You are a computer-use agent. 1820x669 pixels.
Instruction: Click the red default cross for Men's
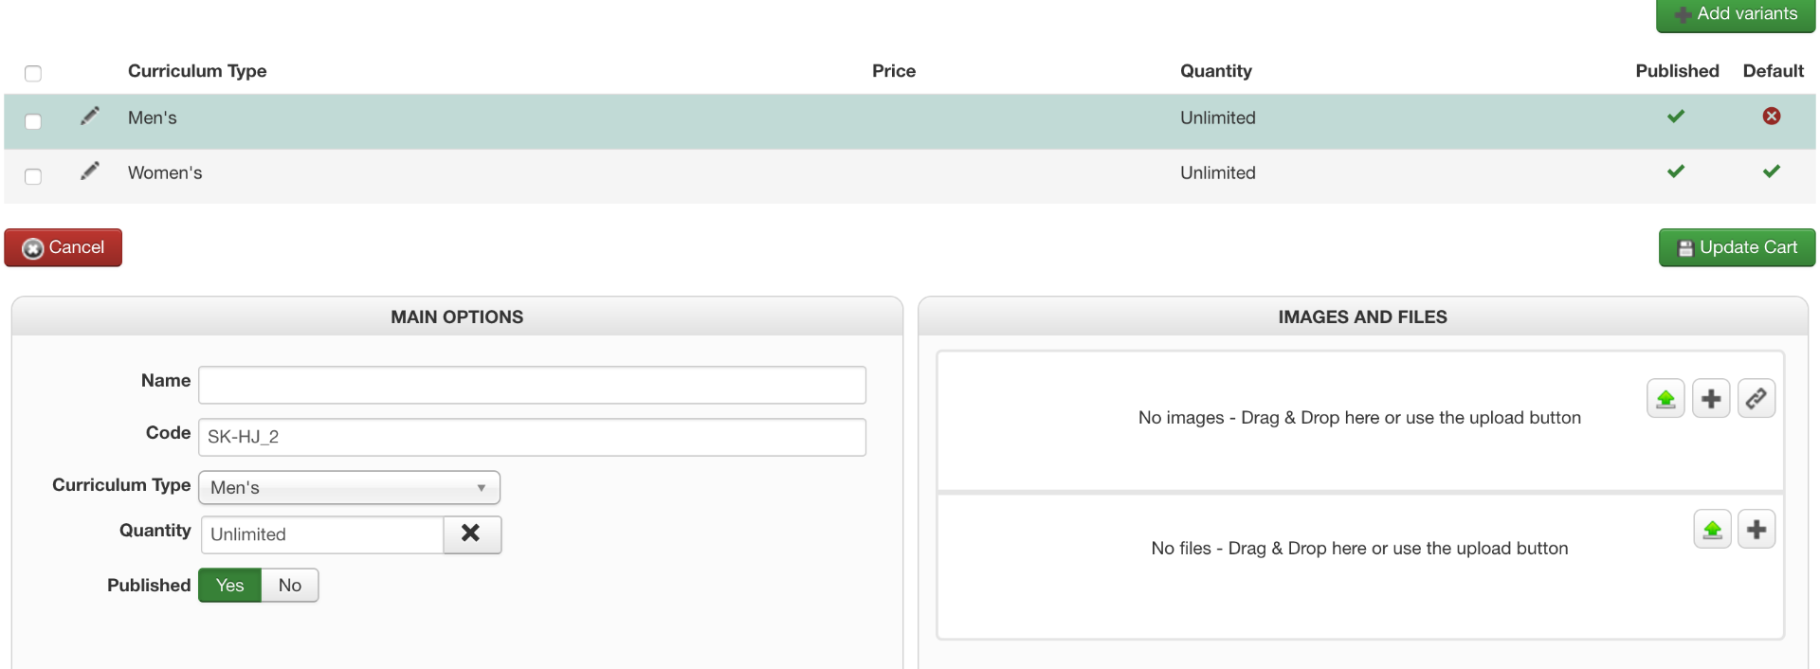coord(1771,116)
